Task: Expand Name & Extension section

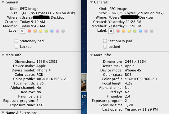Action: pos(3,112)
